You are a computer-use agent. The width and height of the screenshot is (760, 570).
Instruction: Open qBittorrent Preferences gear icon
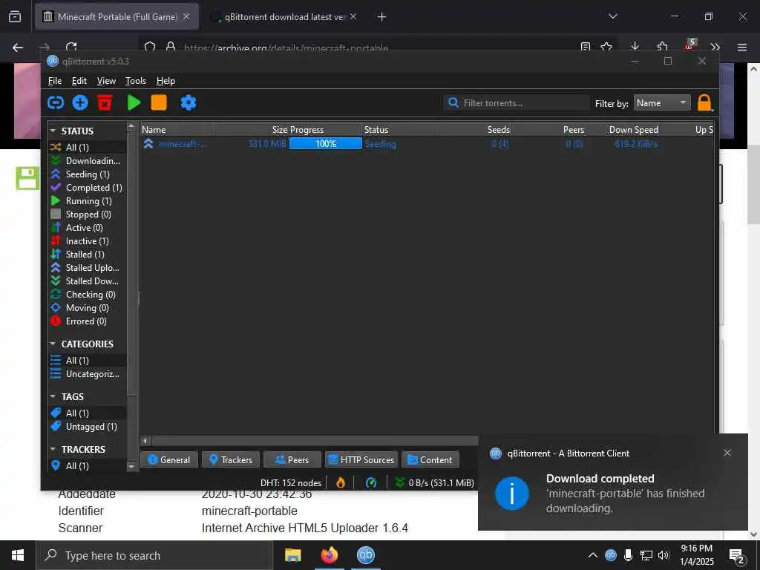click(188, 102)
